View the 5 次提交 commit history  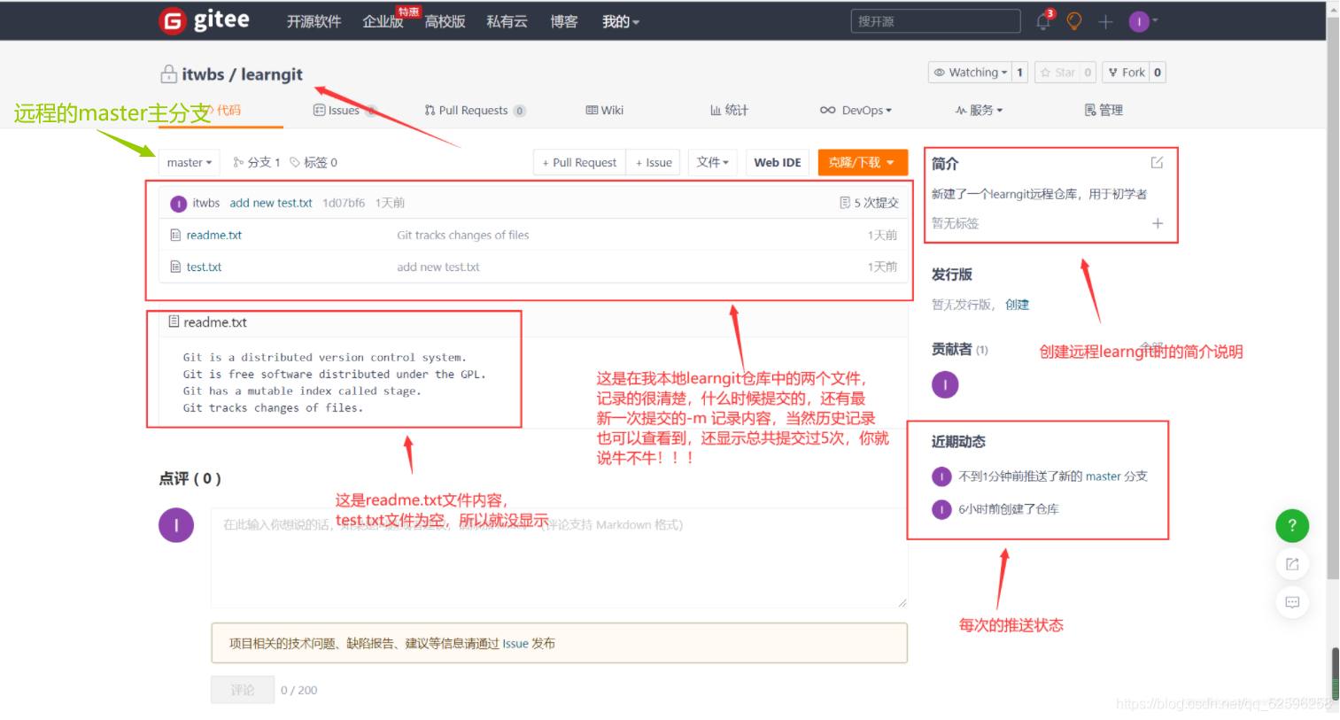[869, 203]
